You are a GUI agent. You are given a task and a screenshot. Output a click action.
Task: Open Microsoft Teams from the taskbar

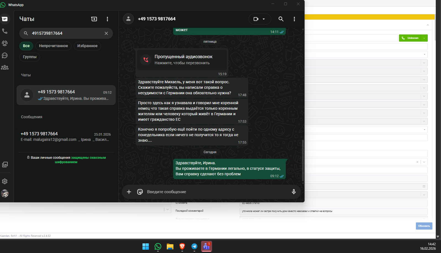pos(207,246)
